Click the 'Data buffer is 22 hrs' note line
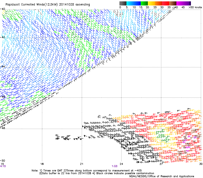The height and width of the screenshot is (178, 203). (x=97, y=173)
